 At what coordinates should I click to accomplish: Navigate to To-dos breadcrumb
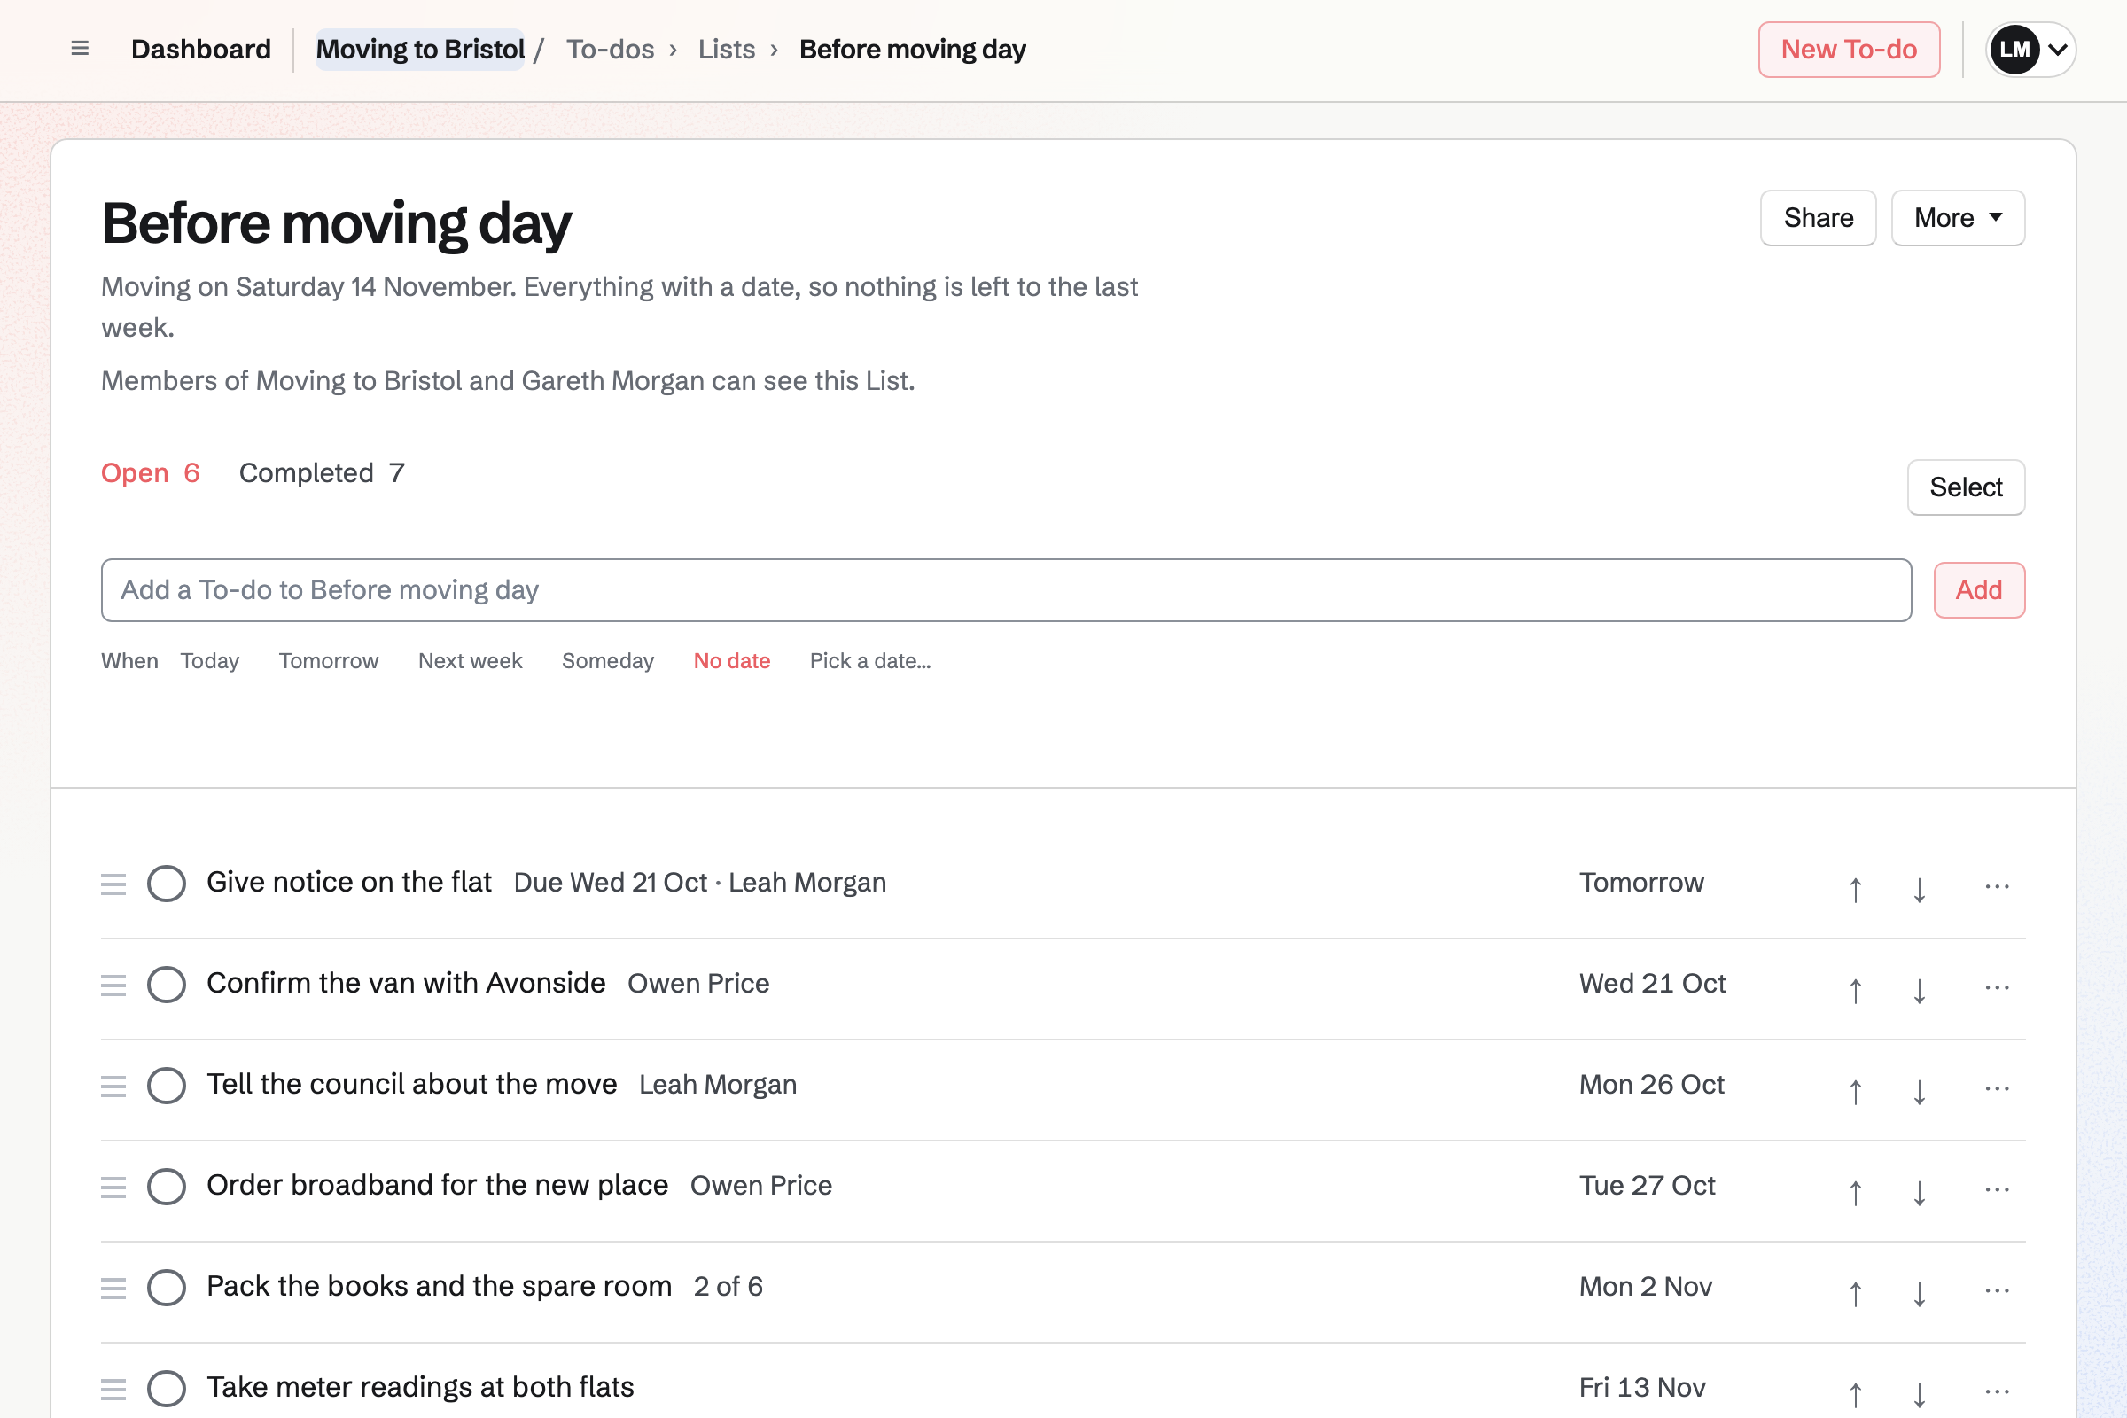(611, 50)
